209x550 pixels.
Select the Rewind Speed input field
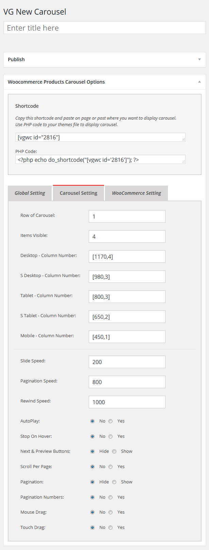[x=127, y=402]
